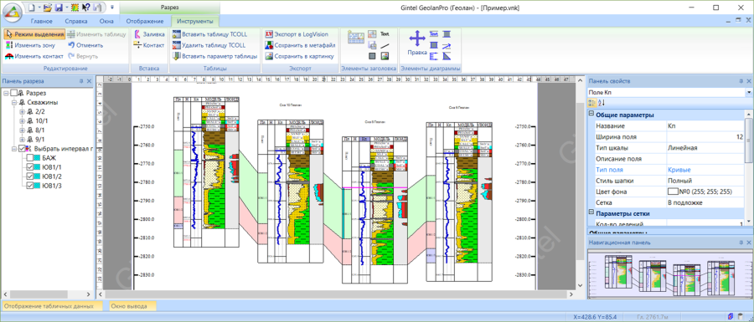Click the Заливка fill tool
Image resolution: width=754 pixels, height=322 pixels.
(x=149, y=34)
